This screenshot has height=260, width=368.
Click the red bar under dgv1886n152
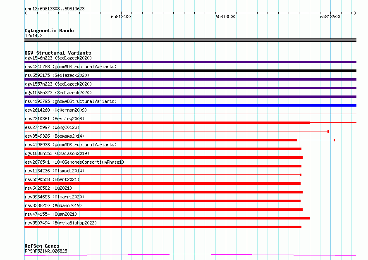164,157
